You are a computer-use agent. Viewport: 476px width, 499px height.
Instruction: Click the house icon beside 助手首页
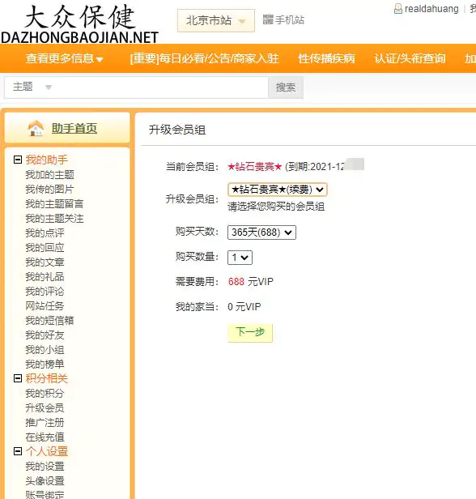click(36, 128)
